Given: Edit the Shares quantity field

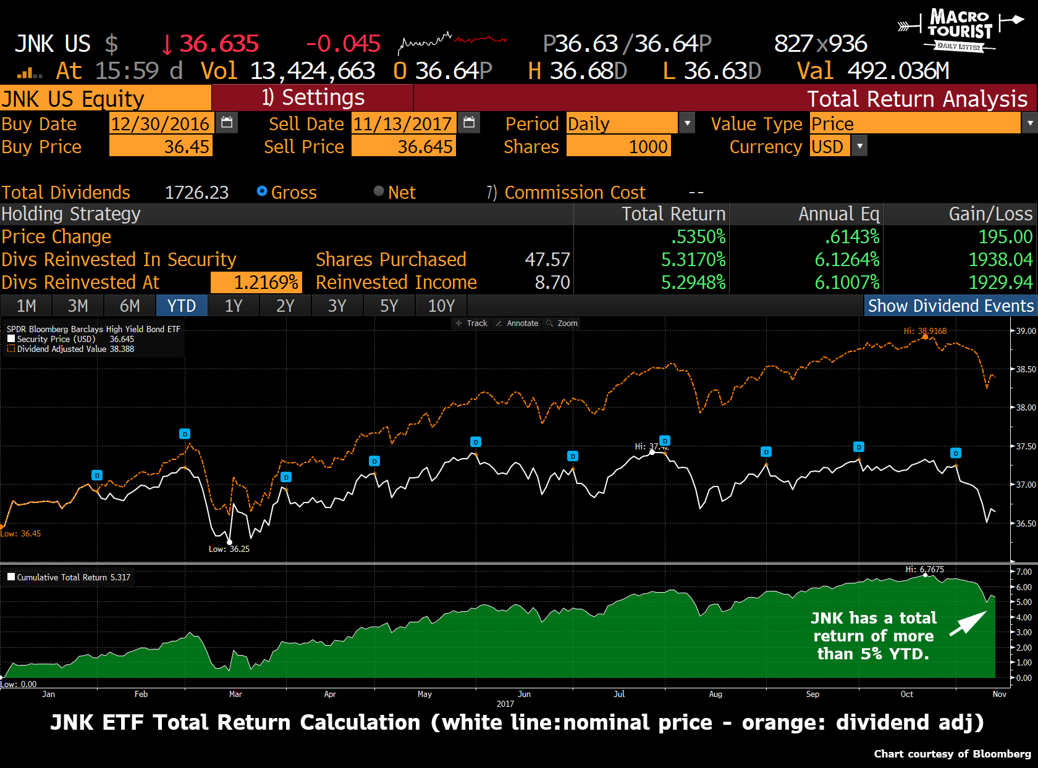Looking at the screenshot, I should pos(618,146).
